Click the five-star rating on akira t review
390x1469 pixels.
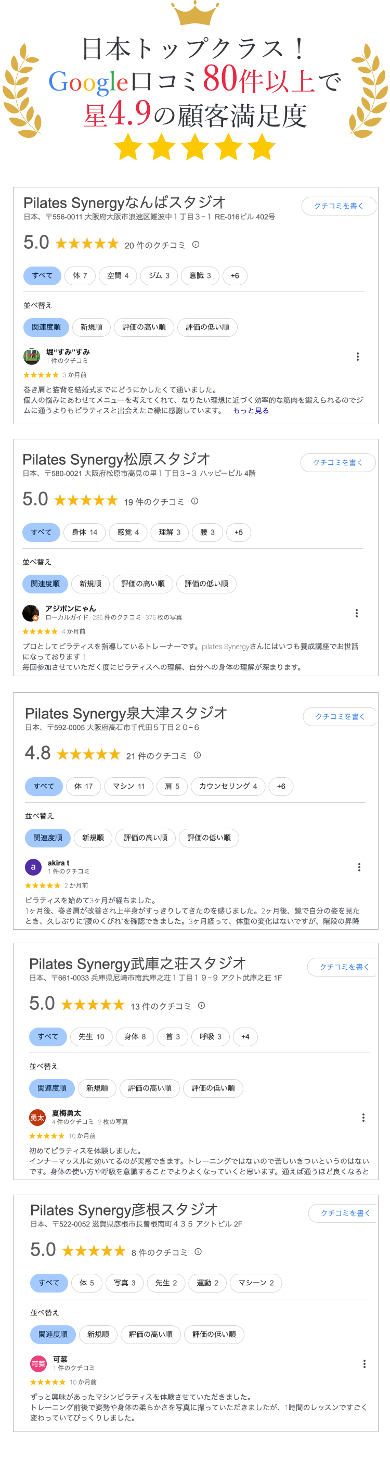[x=42, y=885]
